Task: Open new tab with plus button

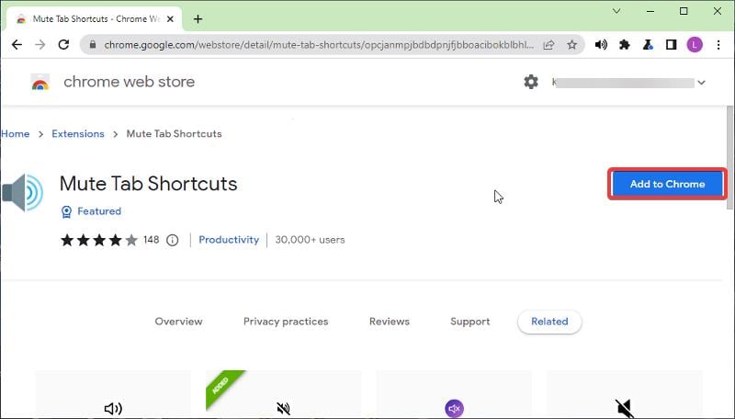Action: pyautogui.click(x=198, y=19)
